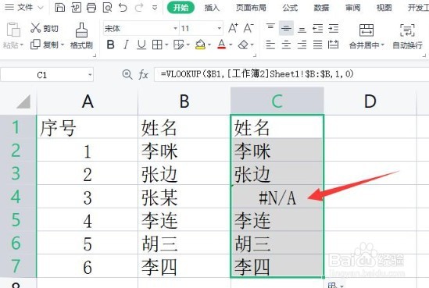
Task: Toggle bold formatting
Action: (x=110, y=44)
